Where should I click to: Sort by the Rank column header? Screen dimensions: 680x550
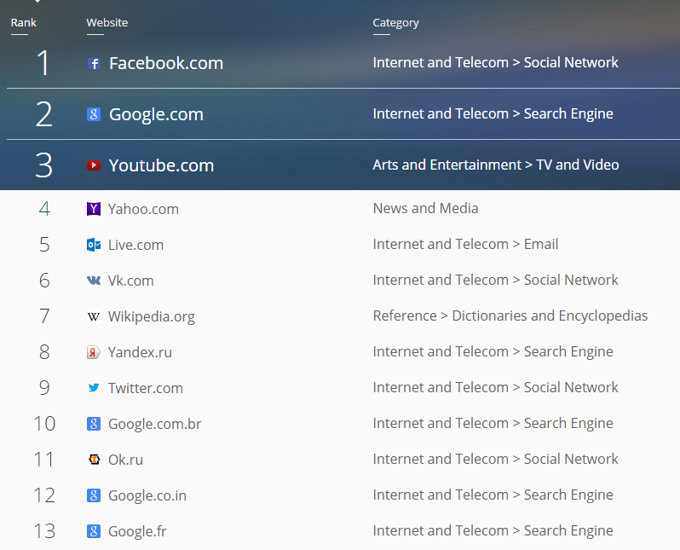[23, 22]
